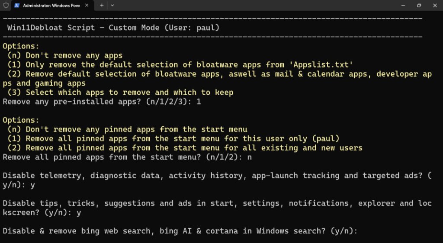Expand the new tab profile dropdown chevron
Screen dimensions: 443x243
(x=112, y=5)
